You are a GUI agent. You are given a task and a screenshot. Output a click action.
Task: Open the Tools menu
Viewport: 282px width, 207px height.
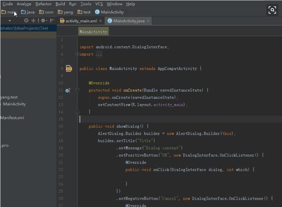point(85,4)
